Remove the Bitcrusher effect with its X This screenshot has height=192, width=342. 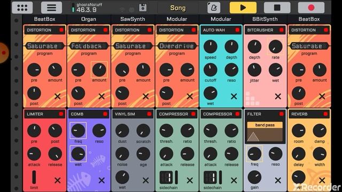(278, 96)
